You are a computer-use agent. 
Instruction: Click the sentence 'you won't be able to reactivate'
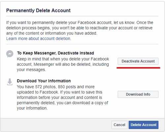(81, 28)
